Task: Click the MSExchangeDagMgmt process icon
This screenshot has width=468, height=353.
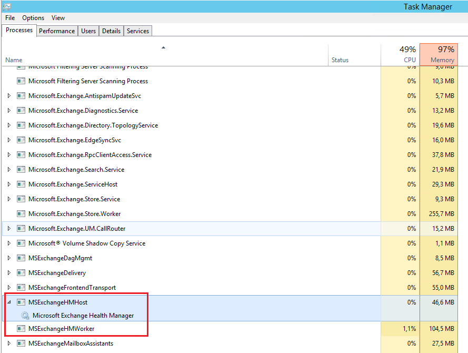Action: pyautogui.click(x=21, y=258)
